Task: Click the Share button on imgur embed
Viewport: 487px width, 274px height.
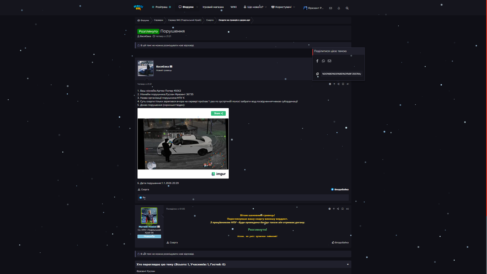Action: 218,113
